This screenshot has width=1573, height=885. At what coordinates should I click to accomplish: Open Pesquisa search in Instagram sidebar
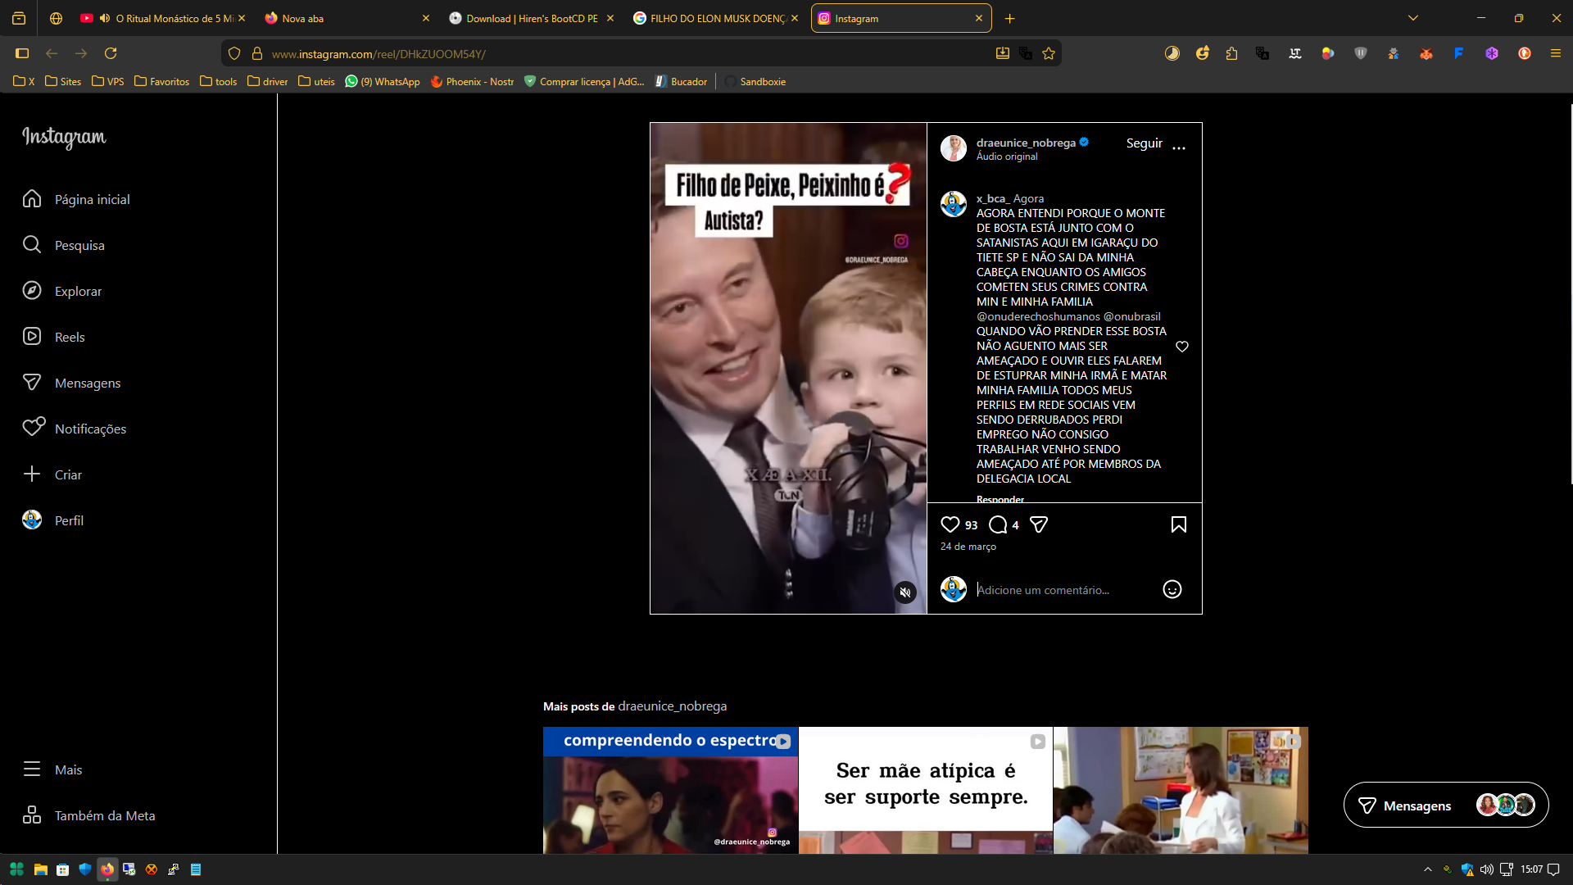click(79, 245)
